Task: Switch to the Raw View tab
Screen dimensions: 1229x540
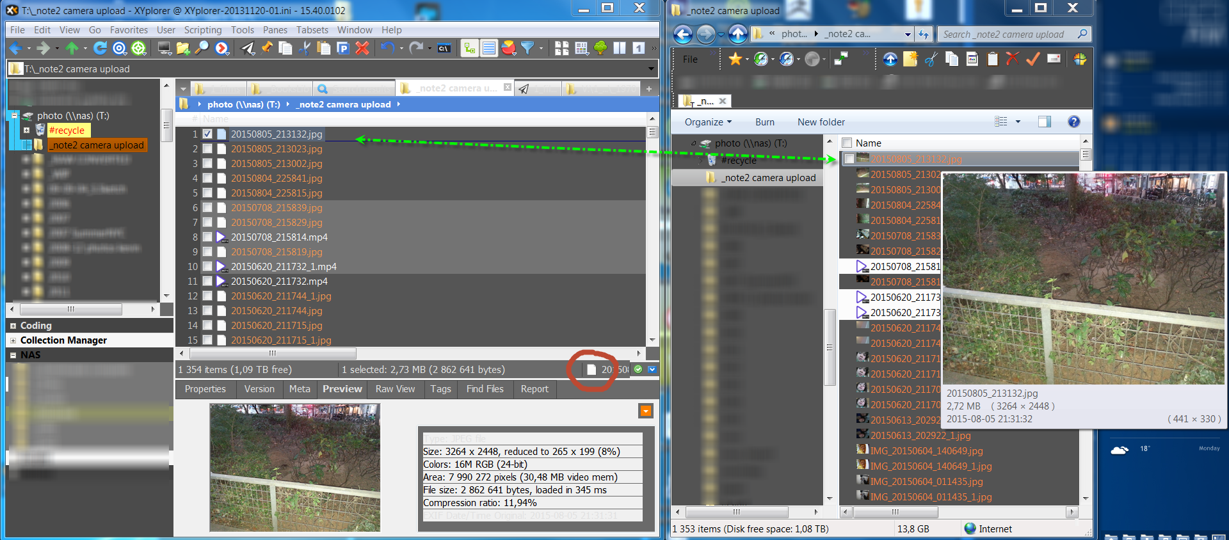Action: (395, 389)
